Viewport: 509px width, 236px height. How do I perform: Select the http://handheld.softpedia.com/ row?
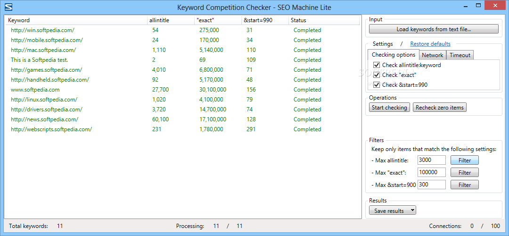(x=183, y=80)
